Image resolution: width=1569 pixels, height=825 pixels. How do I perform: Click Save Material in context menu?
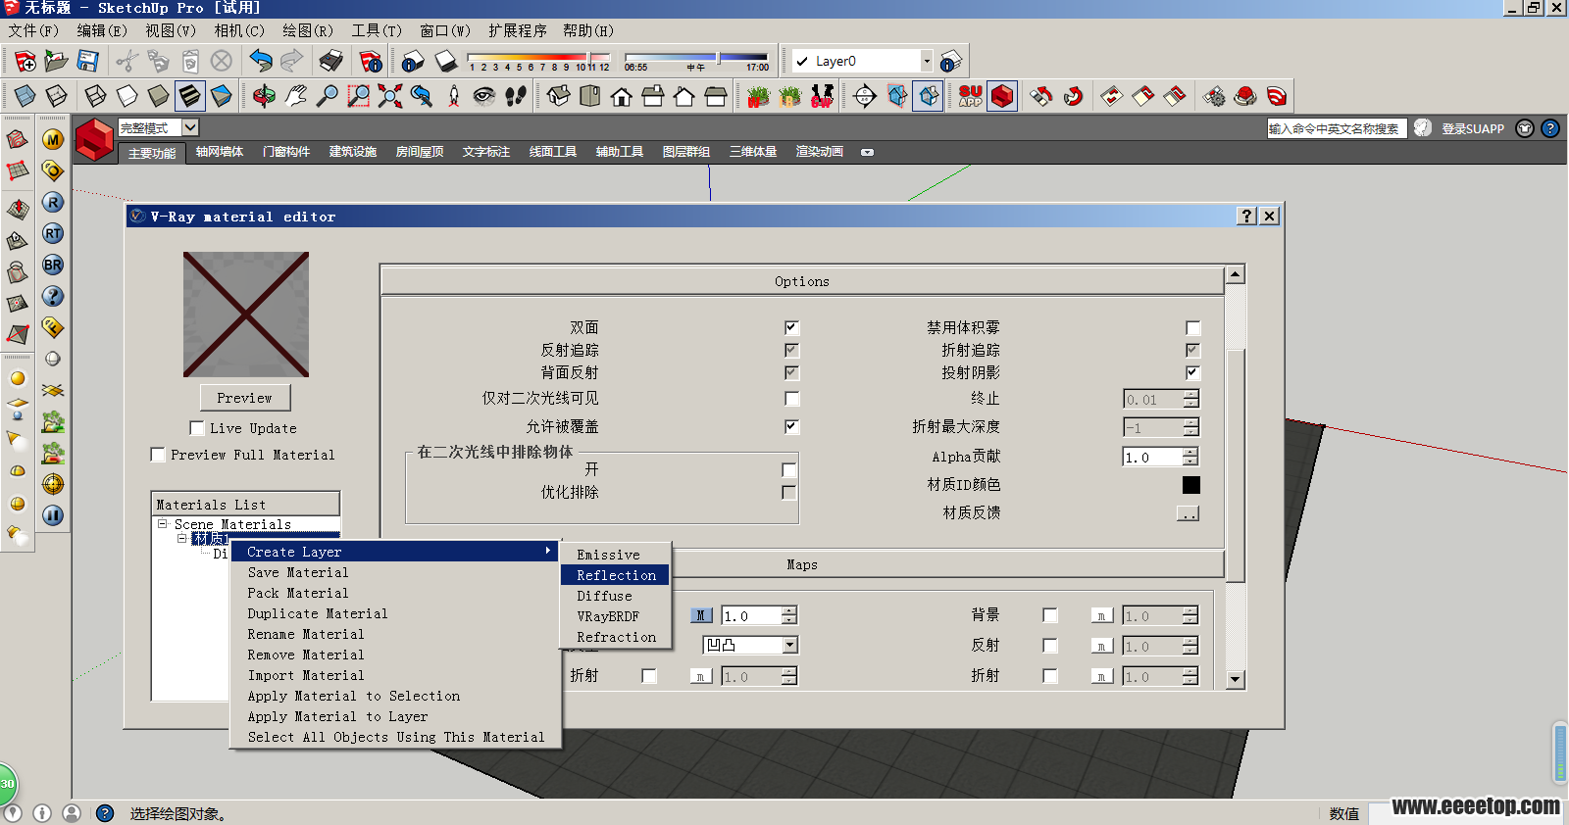coord(298,572)
